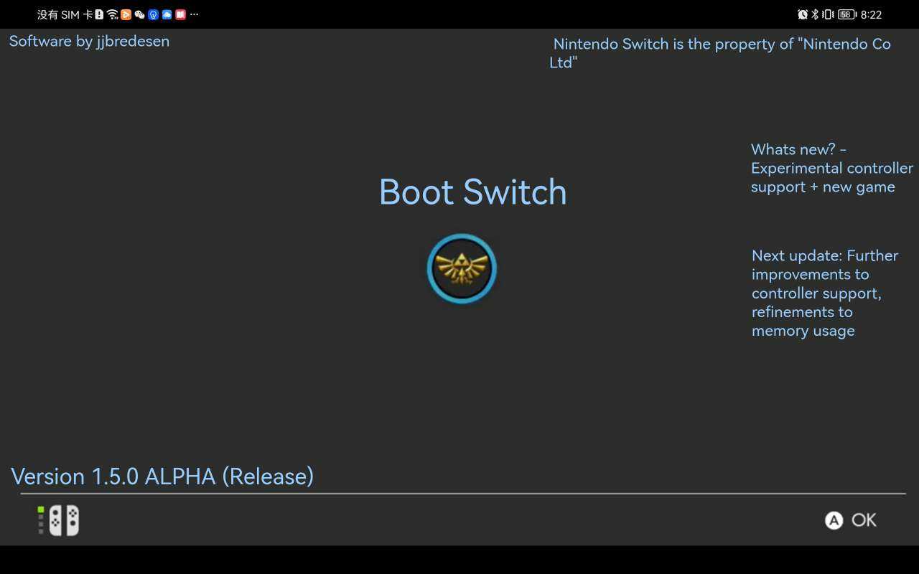Tap the alarm clock status icon
Viewport: 919px width, 574px height.
pos(803,14)
